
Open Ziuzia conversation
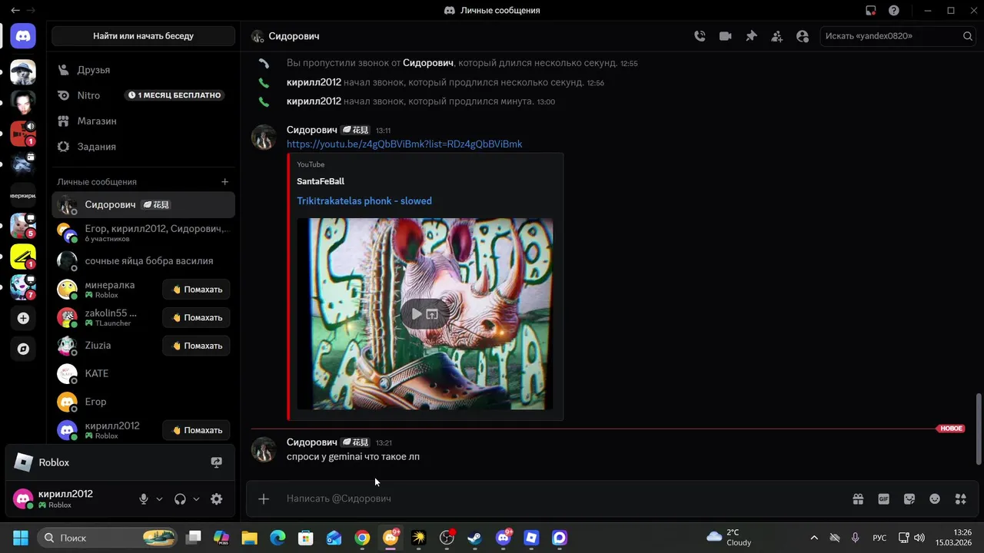(108, 346)
